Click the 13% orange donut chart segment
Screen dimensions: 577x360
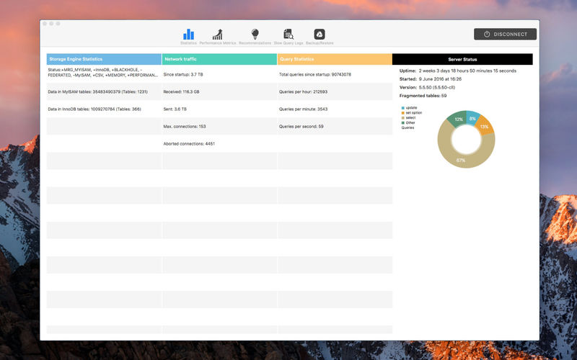point(485,126)
